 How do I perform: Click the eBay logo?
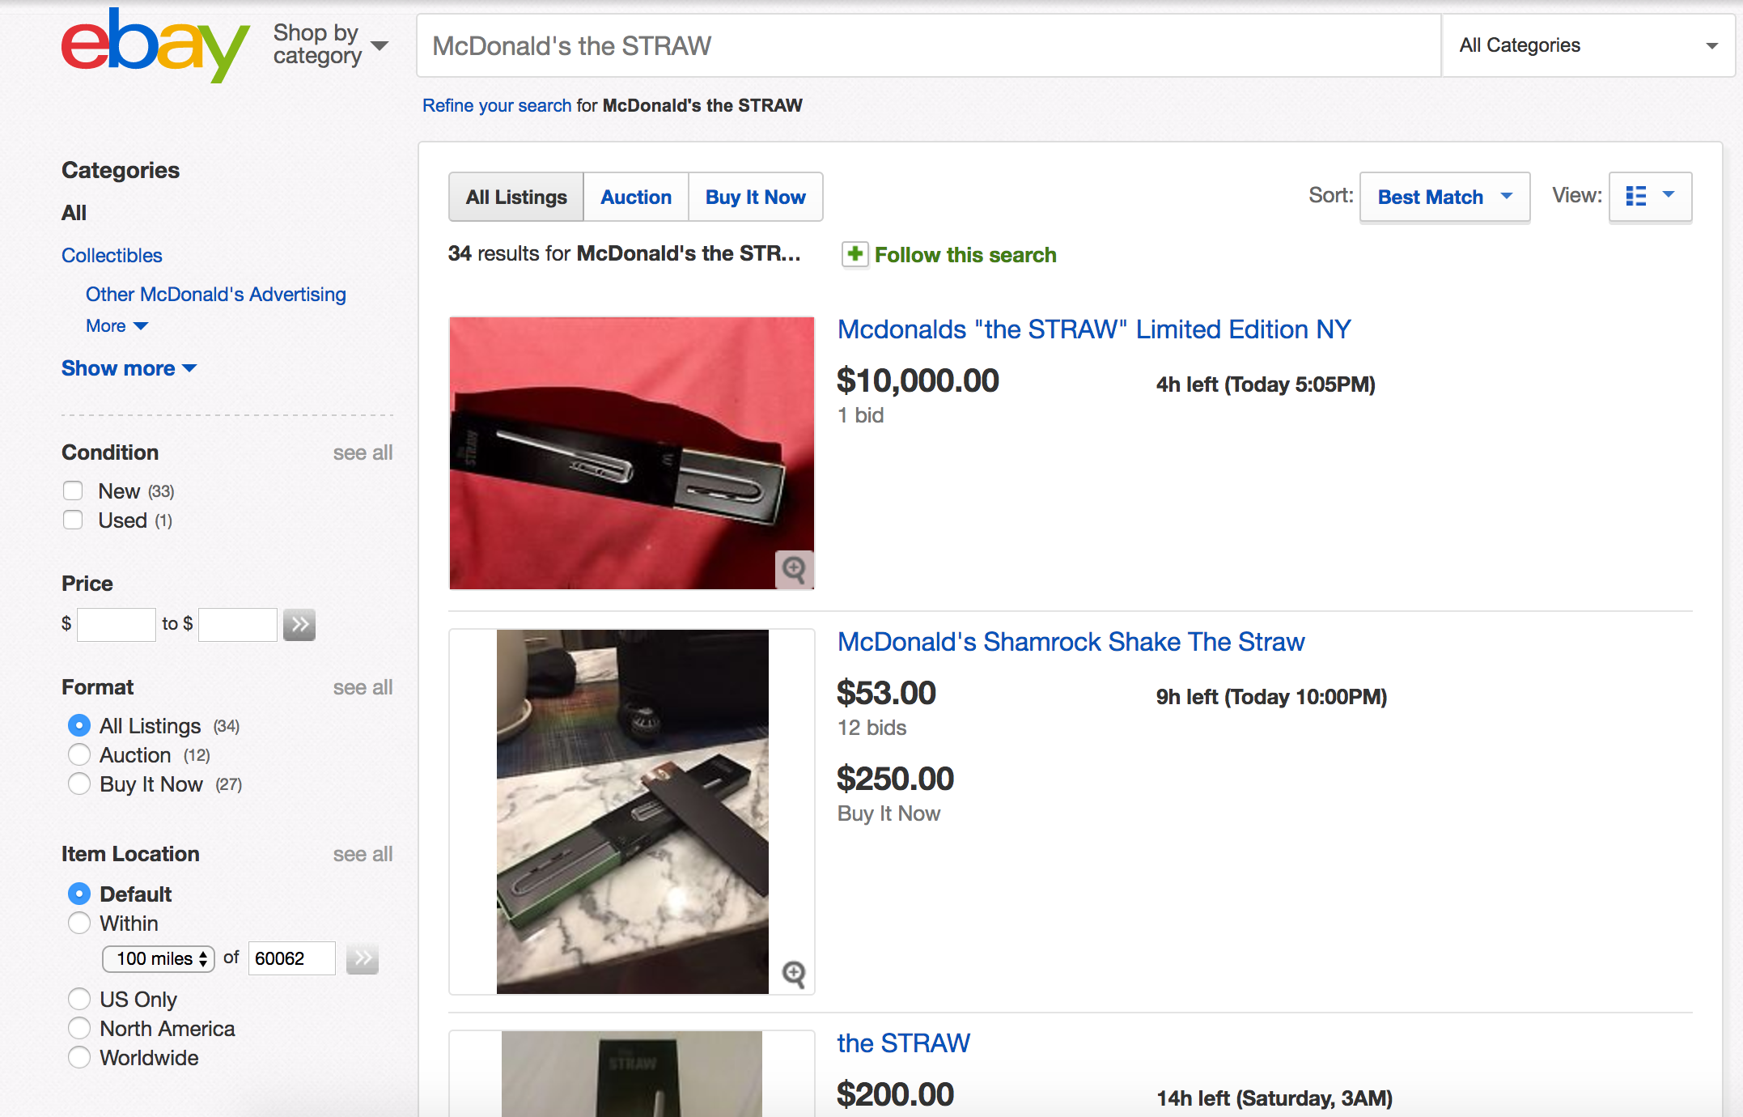click(154, 46)
